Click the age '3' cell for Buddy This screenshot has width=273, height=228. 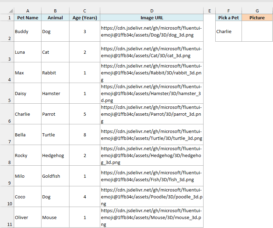tap(85, 31)
